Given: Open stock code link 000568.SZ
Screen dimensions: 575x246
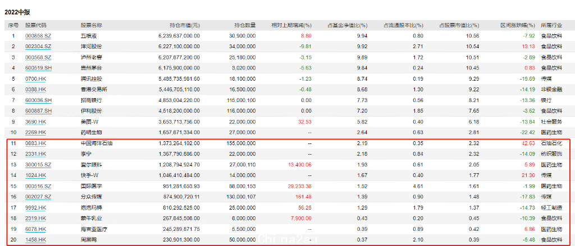Looking at the screenshot, I should pos(38,58).
